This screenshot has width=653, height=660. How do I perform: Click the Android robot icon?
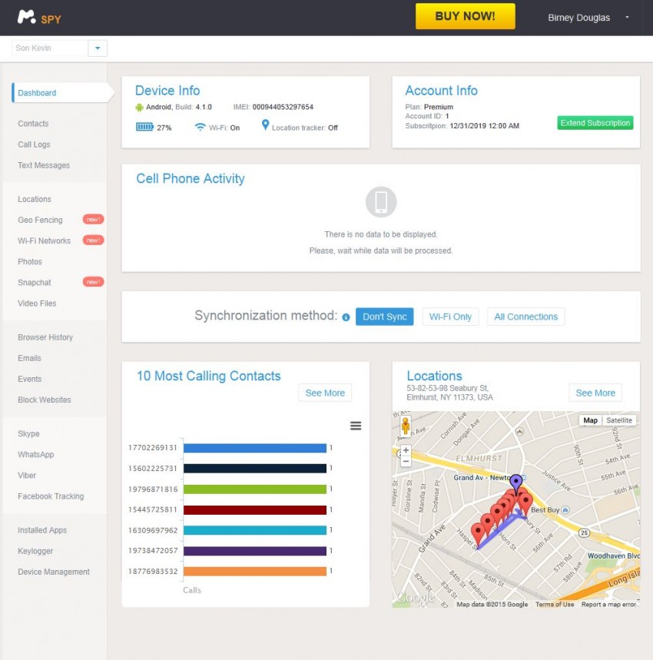point(139,108)
